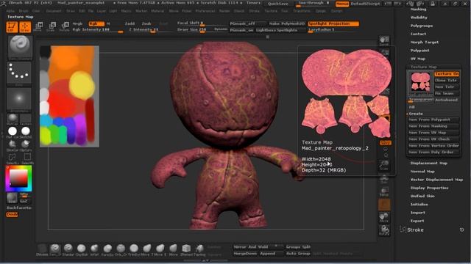
Task: Click the Stroke palette refresh icon
Action: (x=461, y=230)
